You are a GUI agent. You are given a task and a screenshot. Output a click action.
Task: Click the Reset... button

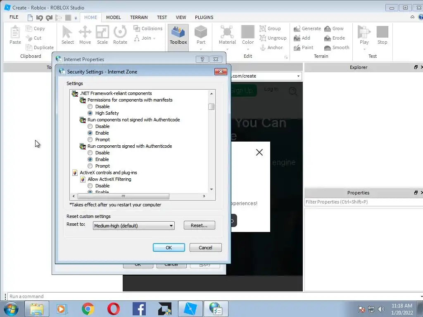tap(200, 225)
